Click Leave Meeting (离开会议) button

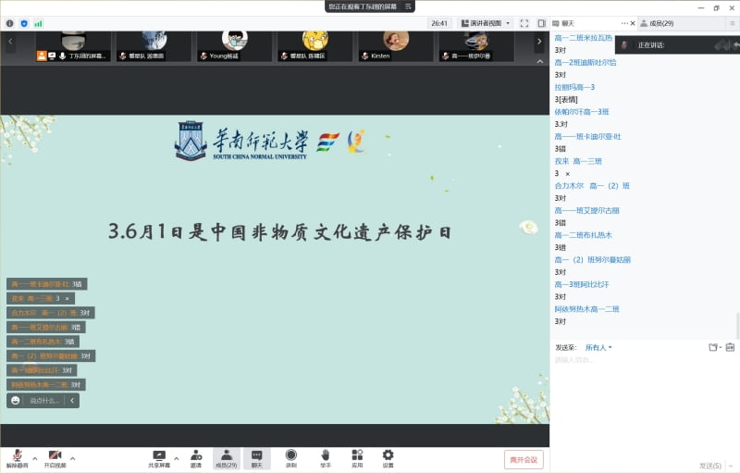point(524,459)
